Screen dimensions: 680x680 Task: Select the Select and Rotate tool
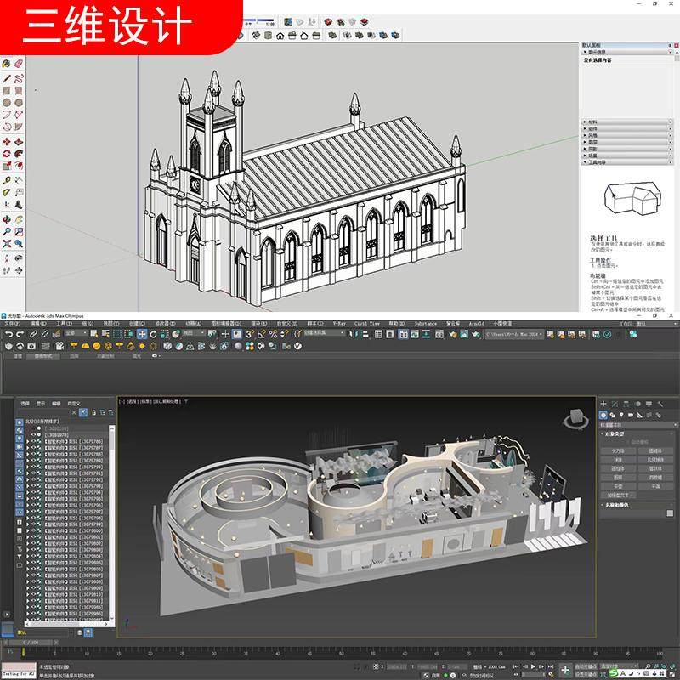[153, 336]
